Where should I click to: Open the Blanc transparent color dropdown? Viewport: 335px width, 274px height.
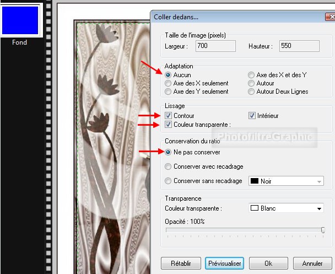point(285,208)
